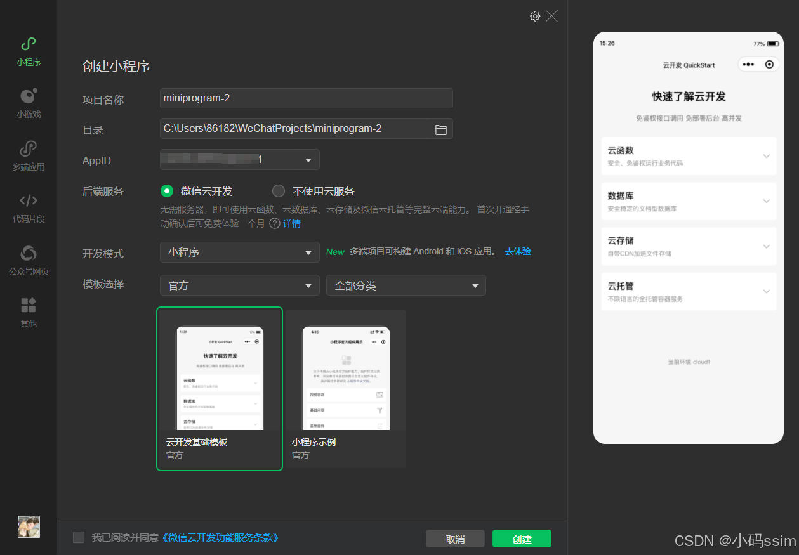799x555 pixels.
Task: Open settings via the gear icon
Action: click(x=535, y=16)
